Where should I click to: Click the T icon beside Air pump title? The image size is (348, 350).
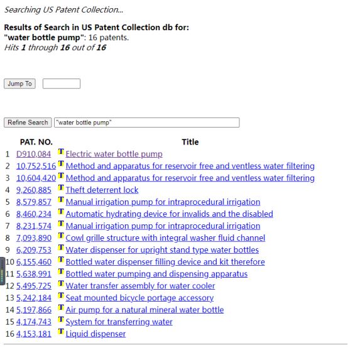click(61, 308)
